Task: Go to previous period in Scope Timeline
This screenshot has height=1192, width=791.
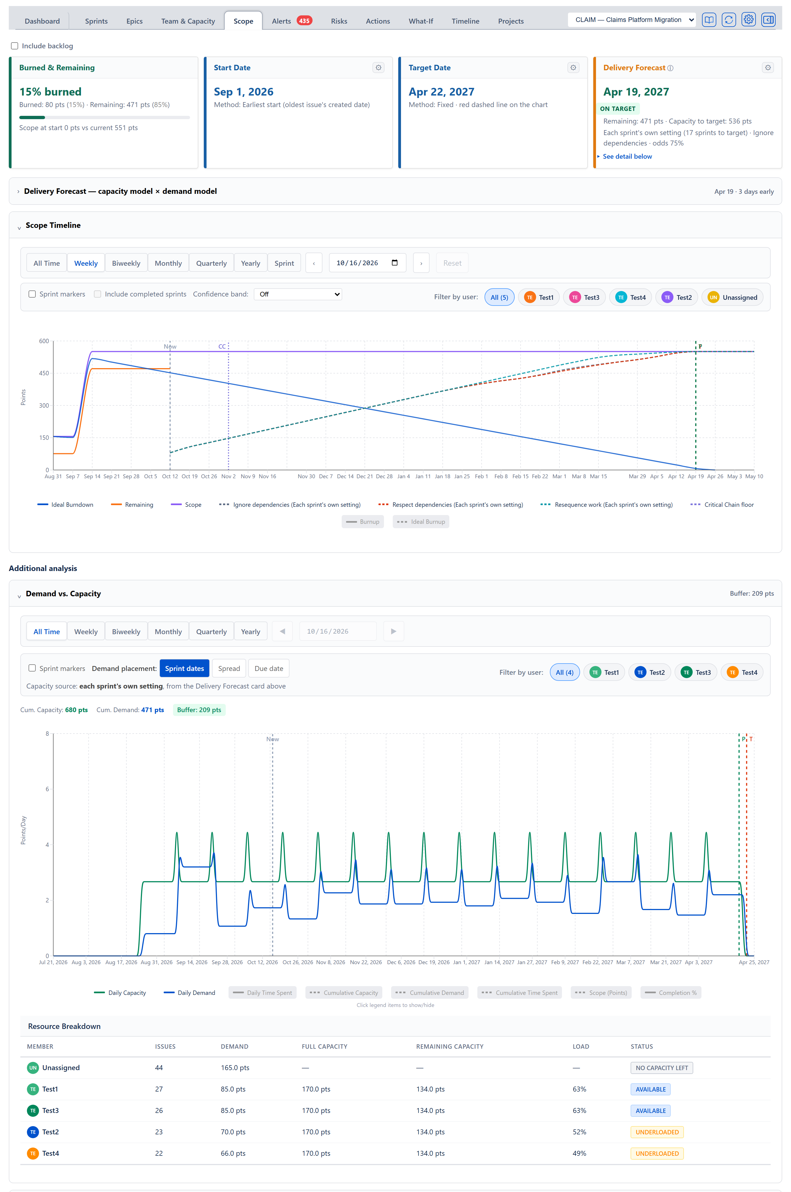Action: click(314, 263)
